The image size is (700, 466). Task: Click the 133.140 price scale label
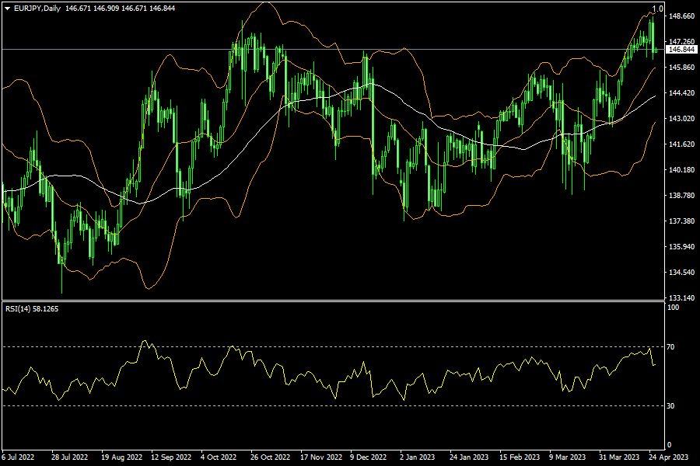pos(681,298)
